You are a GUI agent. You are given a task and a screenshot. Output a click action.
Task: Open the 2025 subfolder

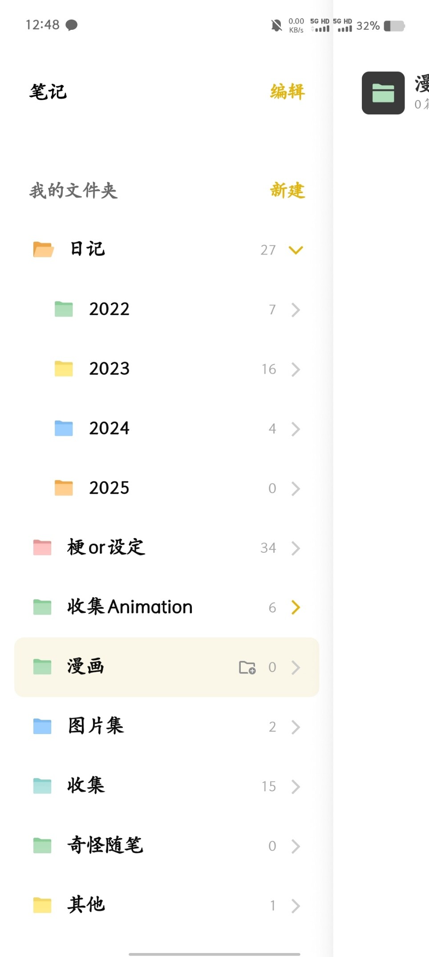pos(109,488)
